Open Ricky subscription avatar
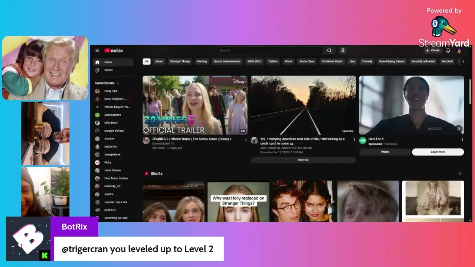 tap(97, 162)
